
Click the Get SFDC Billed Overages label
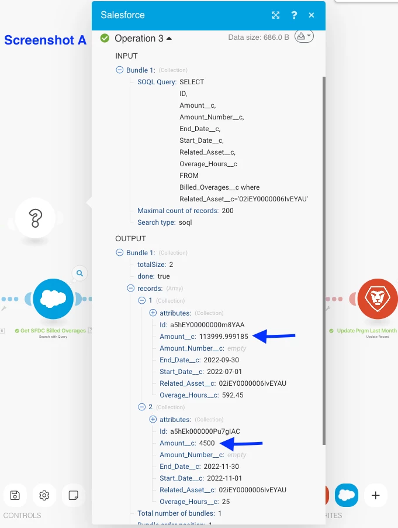53,331
